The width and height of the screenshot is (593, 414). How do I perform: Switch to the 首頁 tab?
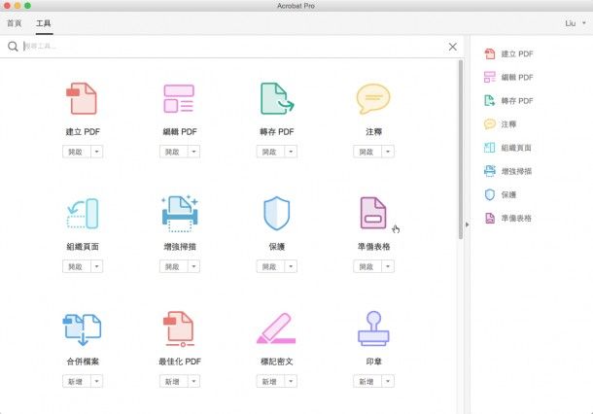(x=15, y=22)
